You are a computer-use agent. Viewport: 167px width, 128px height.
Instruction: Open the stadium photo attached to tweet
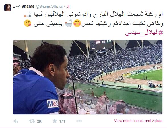[88, 77]
